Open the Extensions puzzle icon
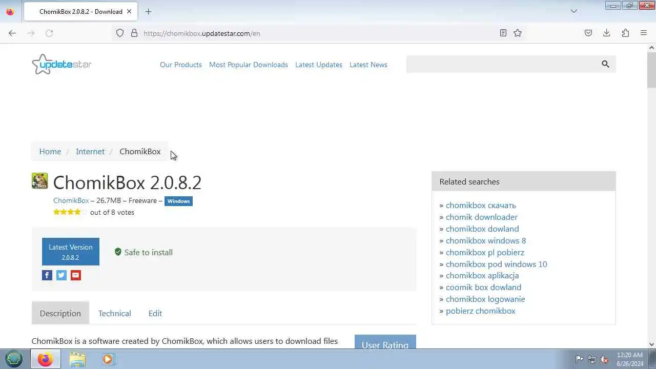656x369 pixels. 625,33
